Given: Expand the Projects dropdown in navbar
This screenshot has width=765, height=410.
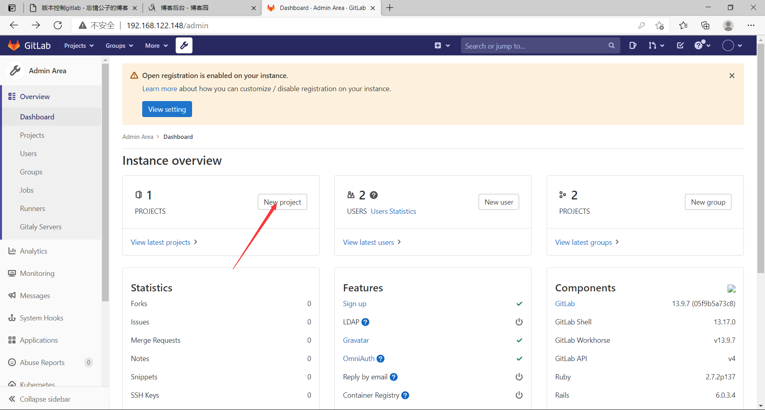Looking at the screenshot, I should 79,45.
